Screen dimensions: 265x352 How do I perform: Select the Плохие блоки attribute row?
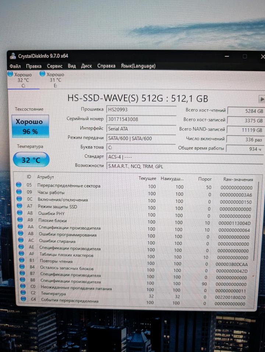point(137,221)
